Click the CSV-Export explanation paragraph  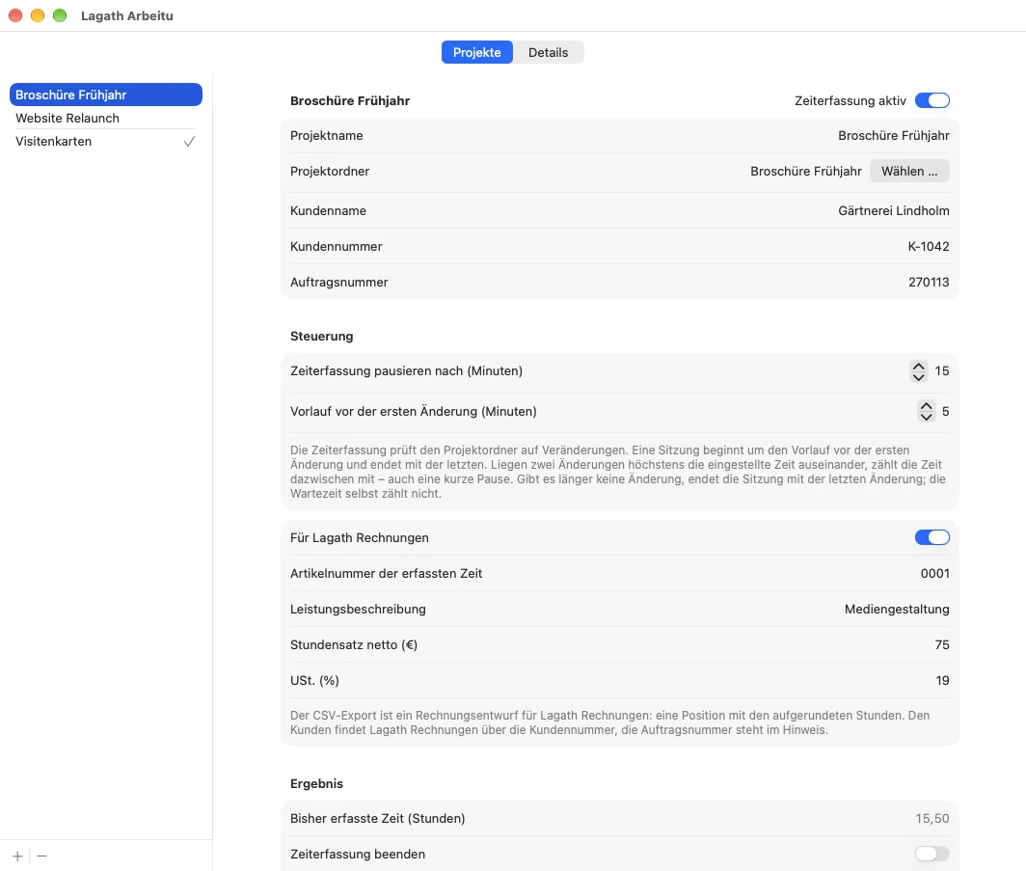[x=609, y=723]
